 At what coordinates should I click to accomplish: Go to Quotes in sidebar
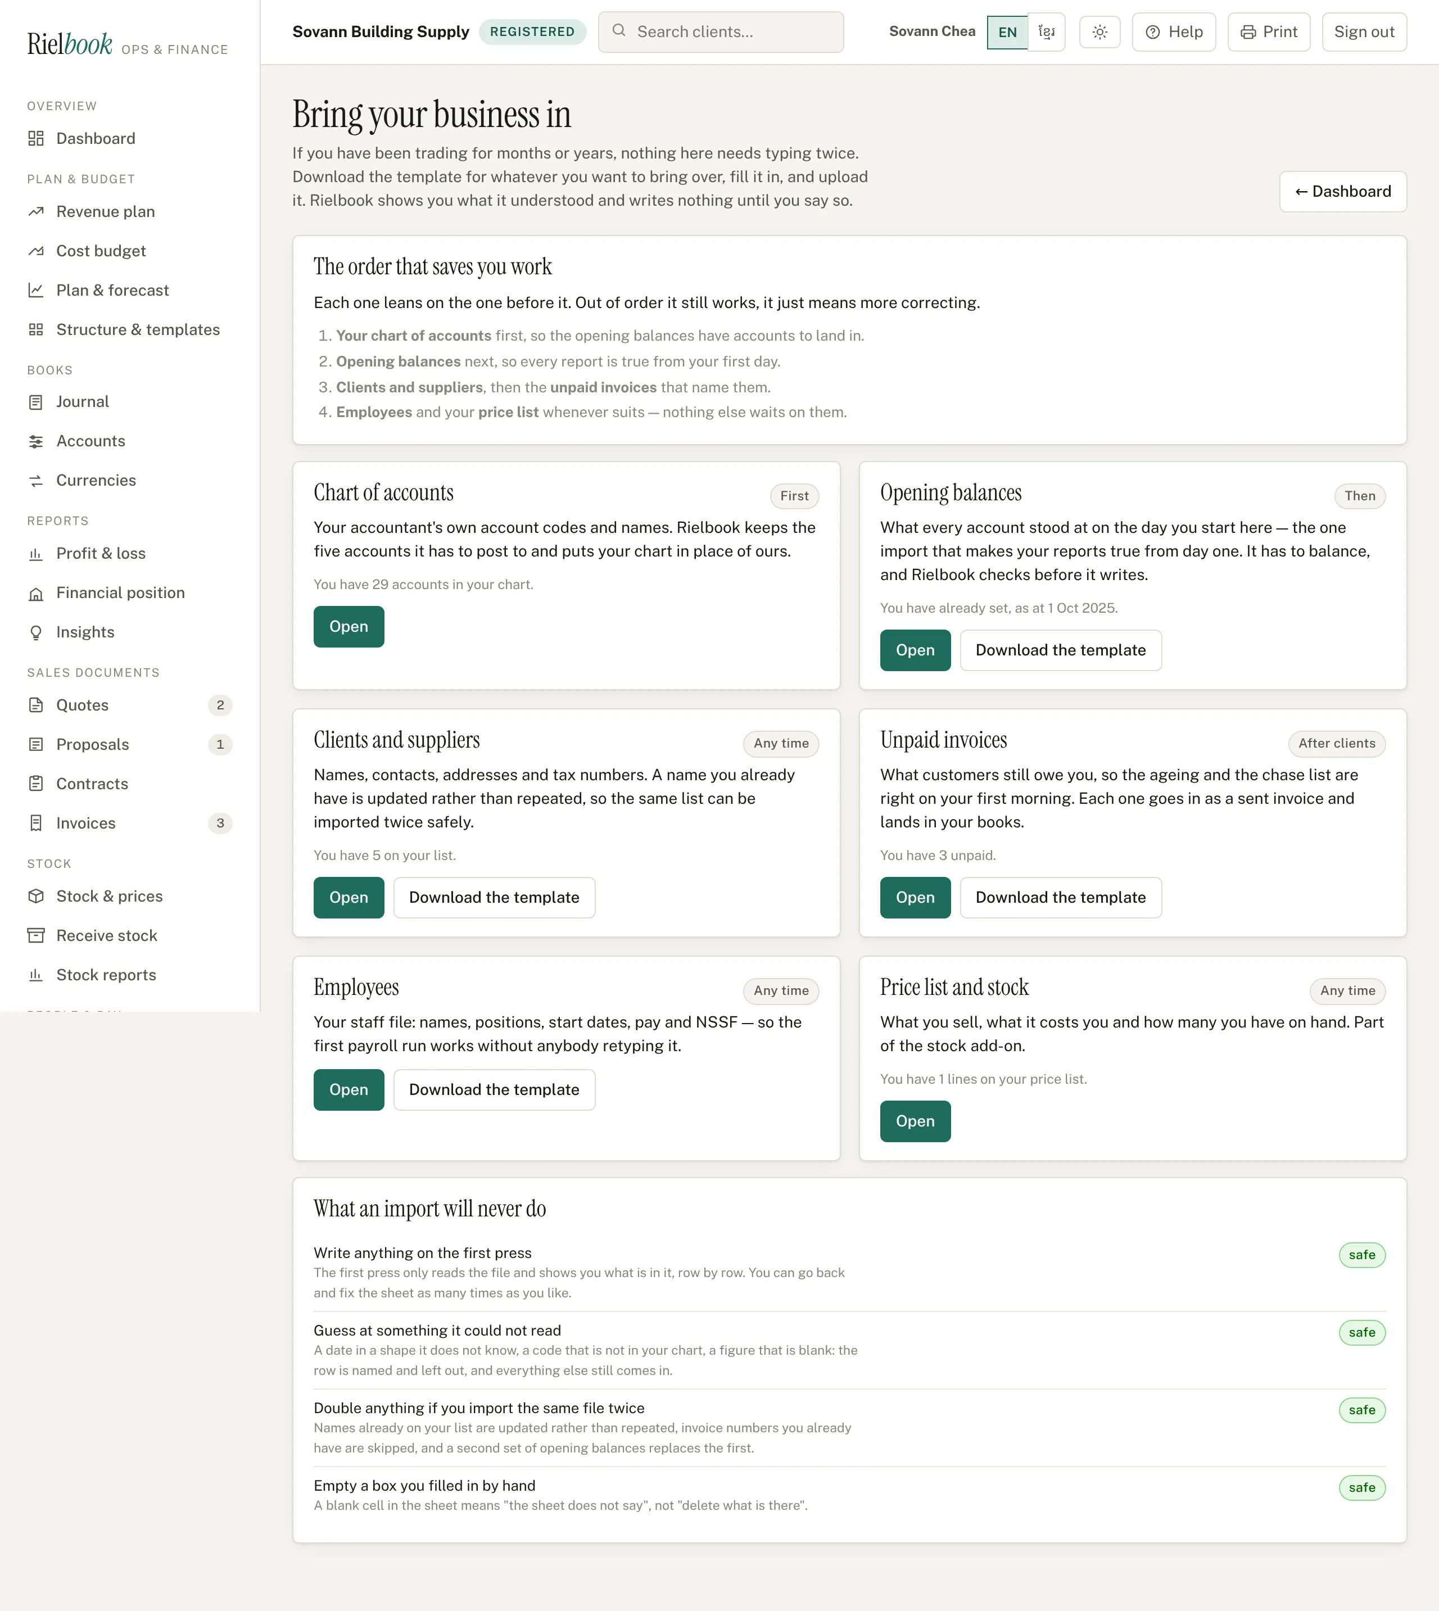pyautogui.click(x=130, y=705)
